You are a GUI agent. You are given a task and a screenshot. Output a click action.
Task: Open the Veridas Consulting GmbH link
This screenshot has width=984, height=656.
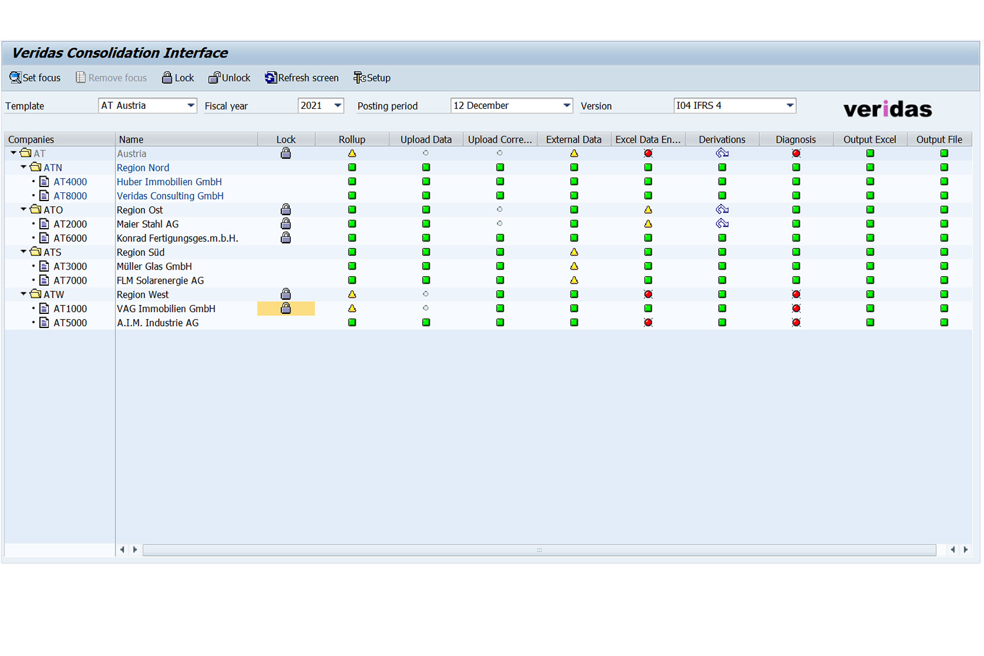tap(170, 196)
